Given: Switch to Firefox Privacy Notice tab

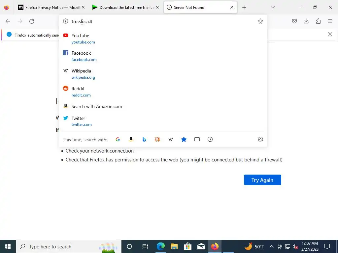Looking at the screenshot, I should 51,7.
